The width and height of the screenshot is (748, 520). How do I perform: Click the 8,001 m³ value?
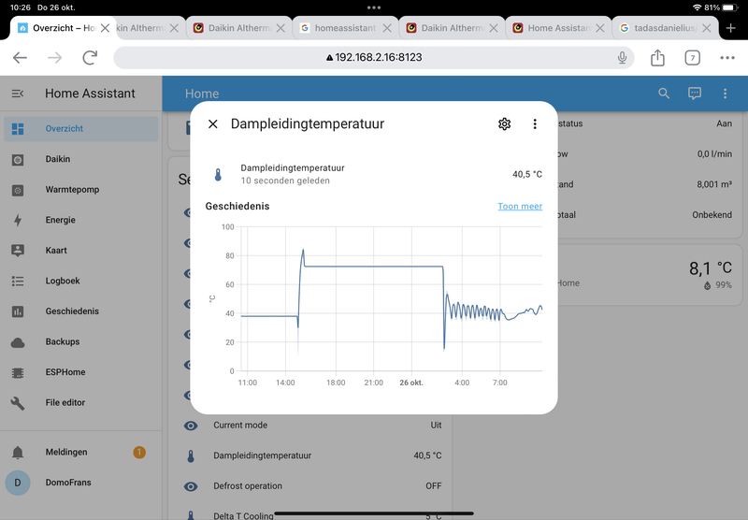tap(714, 184)
